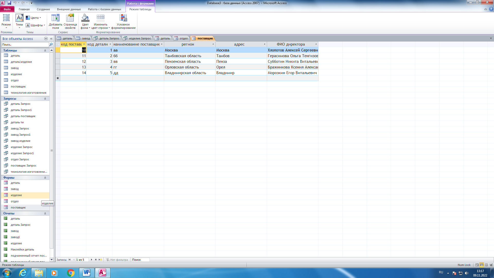Open query завод изделие in navigation pane
The image size is (494, 278).
click(25, 141)
